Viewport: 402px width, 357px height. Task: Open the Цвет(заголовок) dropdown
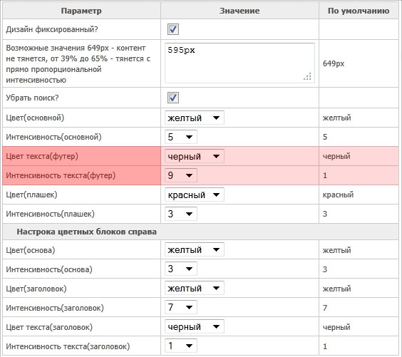(195, 288)
